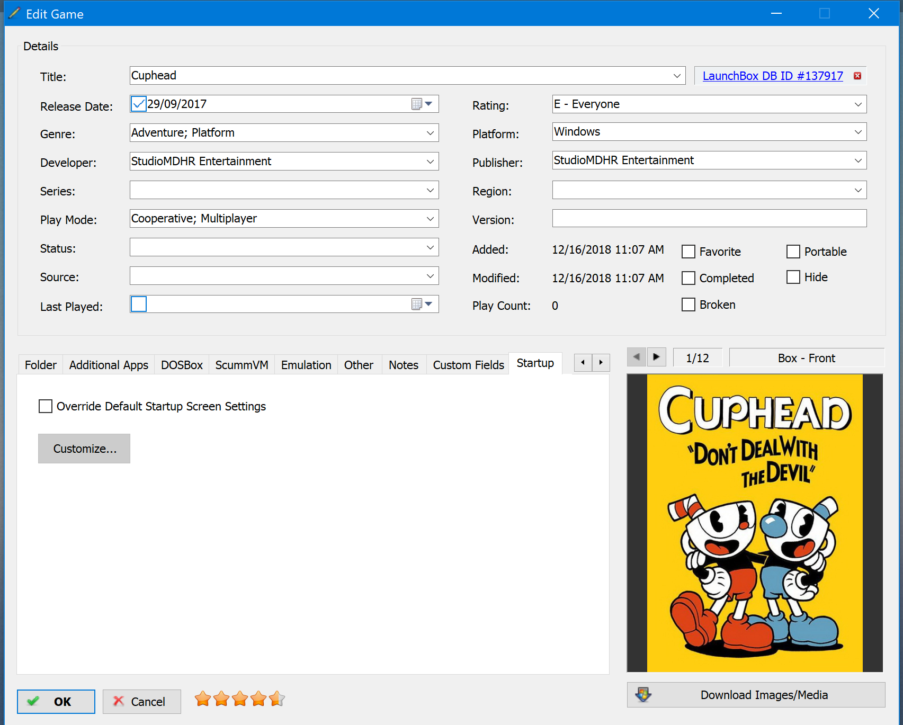This screenshot has height=725, width=903.
Task: Click the 1/12 image counter
Action: [x=698, y=358]
